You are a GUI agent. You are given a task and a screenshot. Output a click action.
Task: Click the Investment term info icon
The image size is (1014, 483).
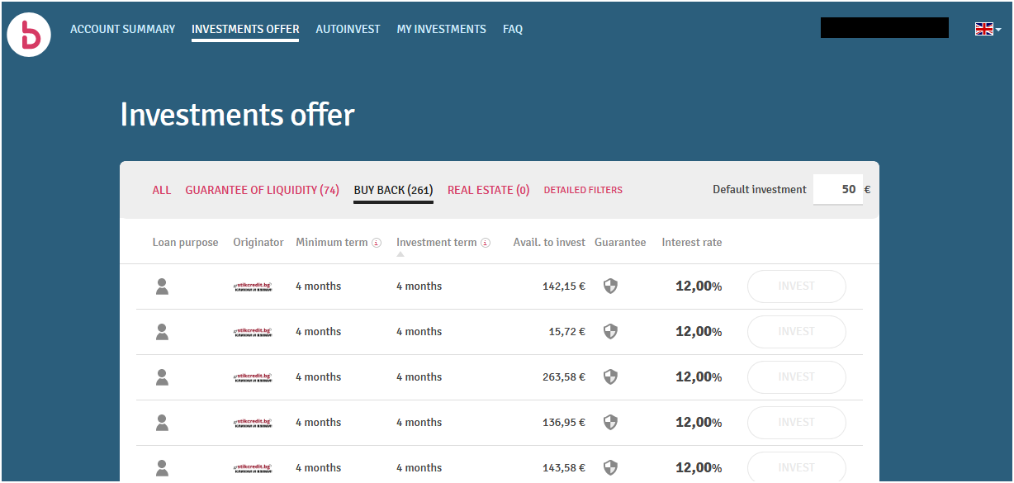pos(486,243)
